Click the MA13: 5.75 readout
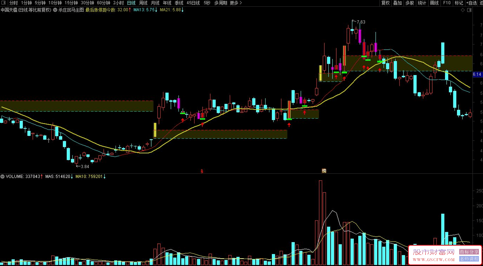Viewport: 483px width, 266px height. tap(145, 10)
